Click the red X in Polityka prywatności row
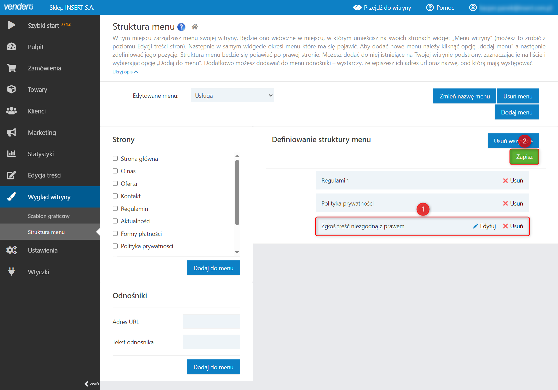The image size is (558, 390). pyautogui.click(x=505, y=204)
